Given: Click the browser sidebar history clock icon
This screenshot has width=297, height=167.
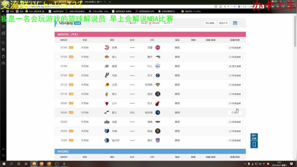Looking at the screenshot, I should pos(3,26).
